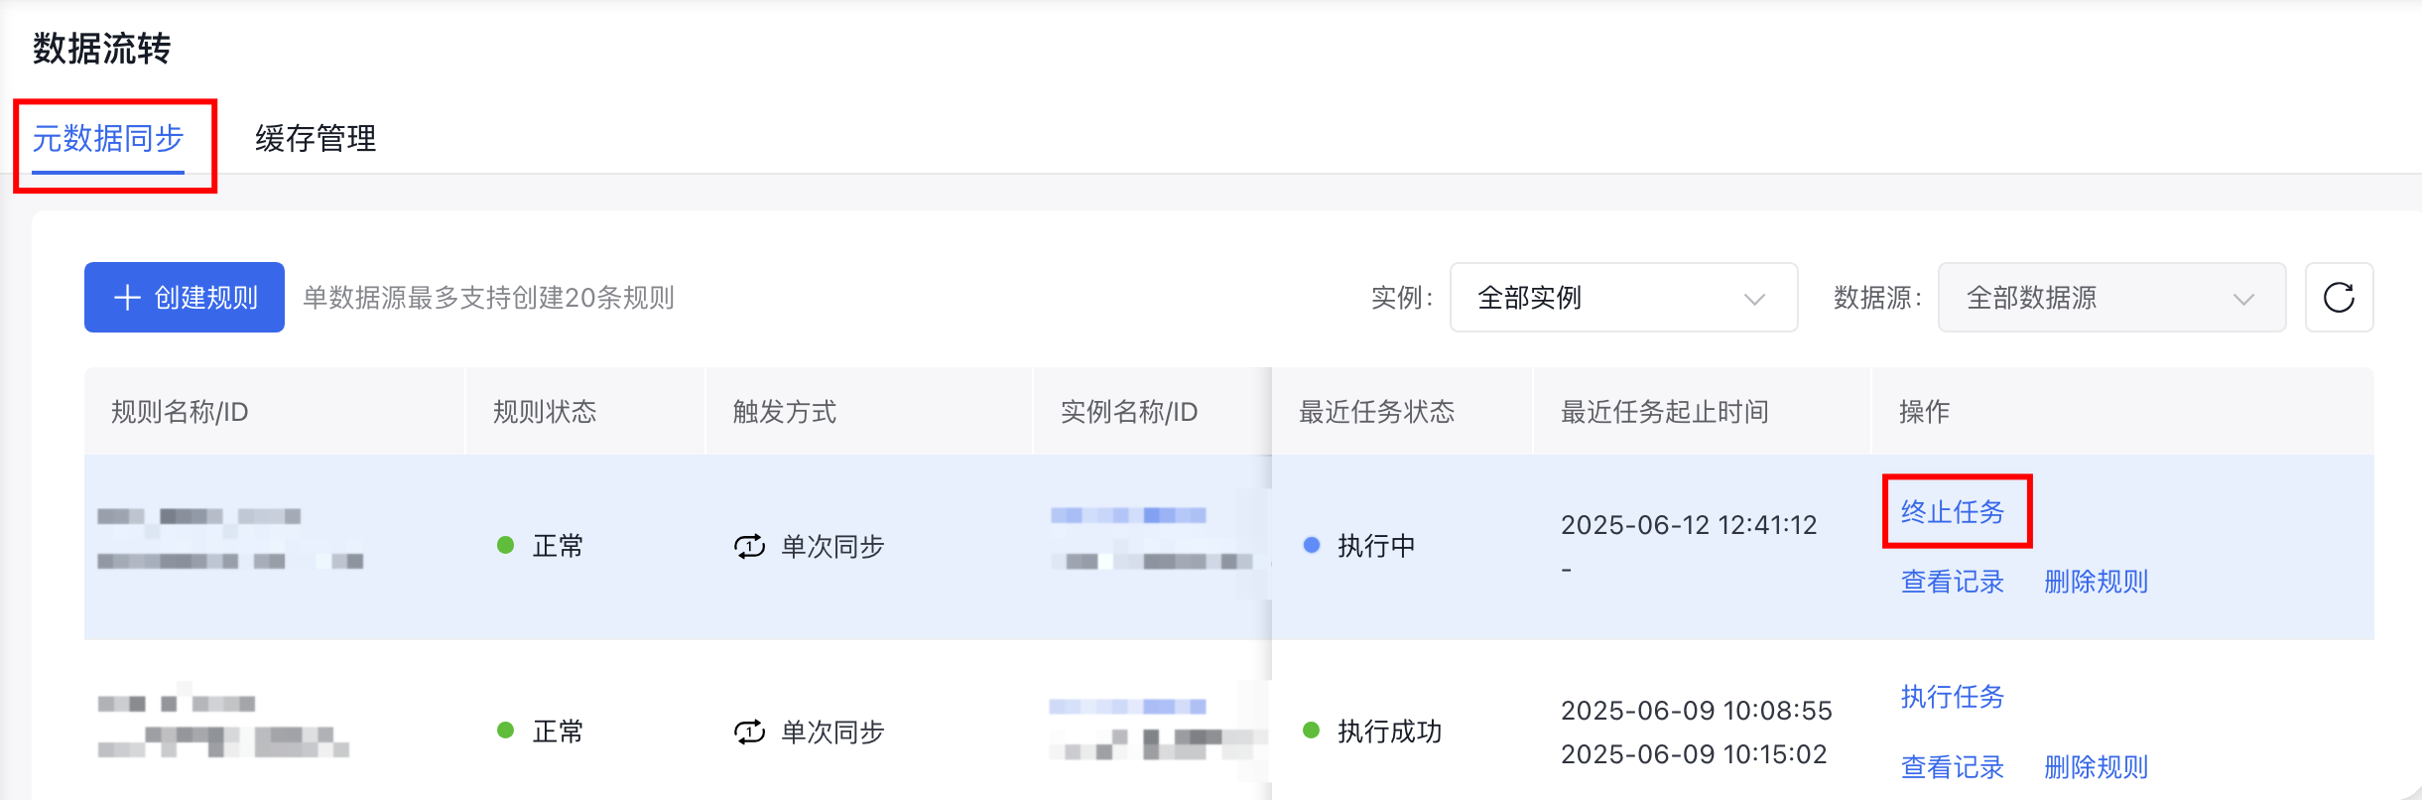Click 终止任务 link for running task
This screenshot has width=2422, height=800.
pos(1953,511)
